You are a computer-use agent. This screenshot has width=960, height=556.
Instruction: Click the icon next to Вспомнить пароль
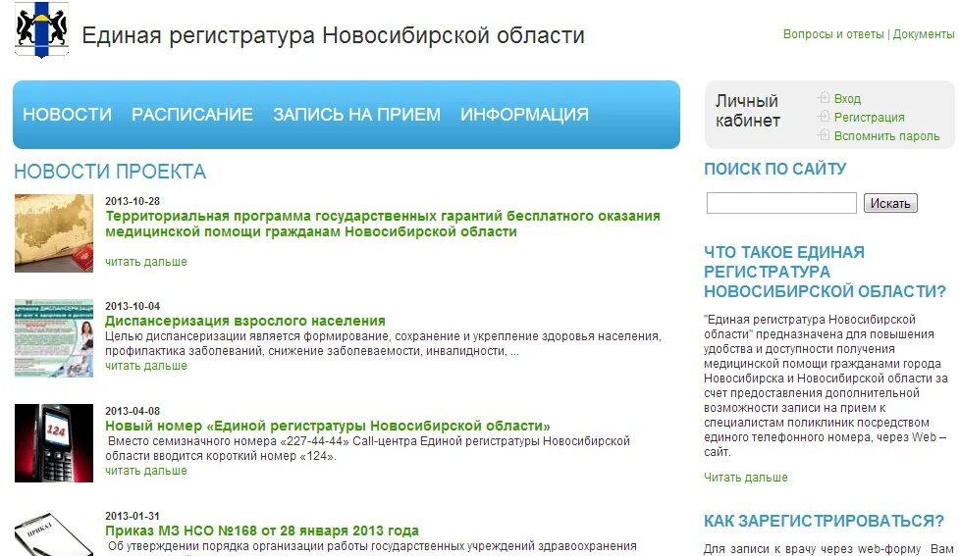[x=824, y=134]
